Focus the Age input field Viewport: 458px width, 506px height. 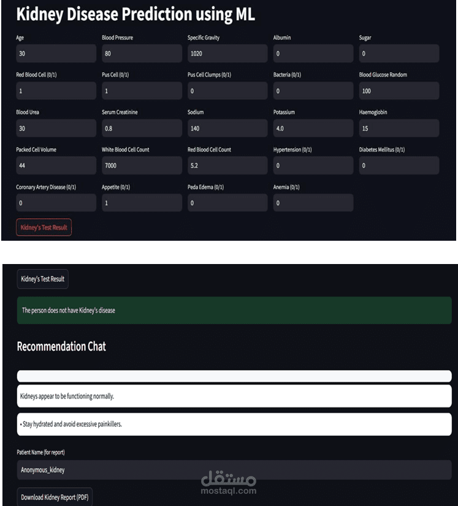tap(56, 53)
